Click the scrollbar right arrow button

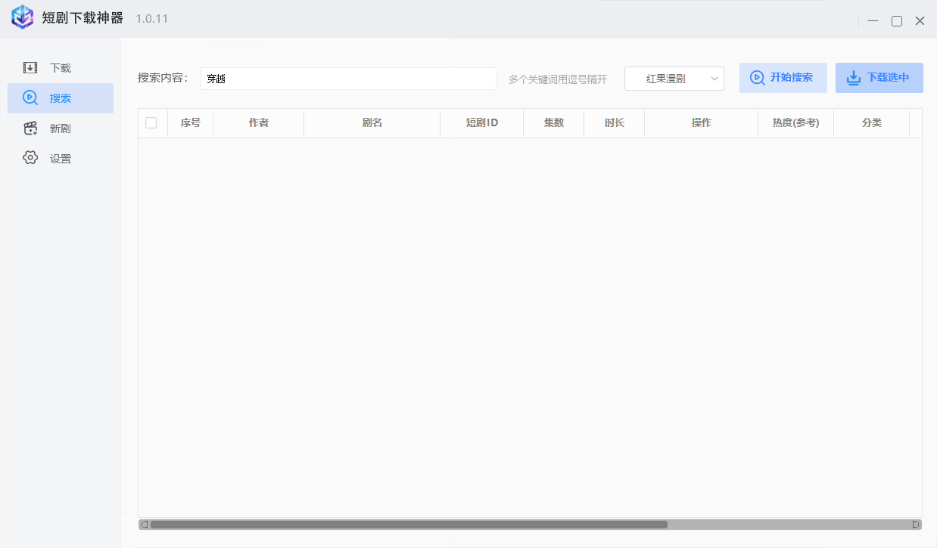[x=916, y=525]
